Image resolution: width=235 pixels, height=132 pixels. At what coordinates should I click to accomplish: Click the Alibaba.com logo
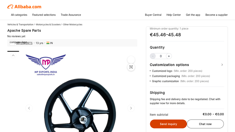[x=24, y=6]
